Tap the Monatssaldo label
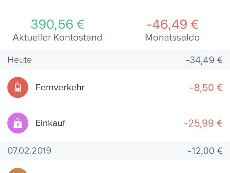230x173 pixels. 172,37
